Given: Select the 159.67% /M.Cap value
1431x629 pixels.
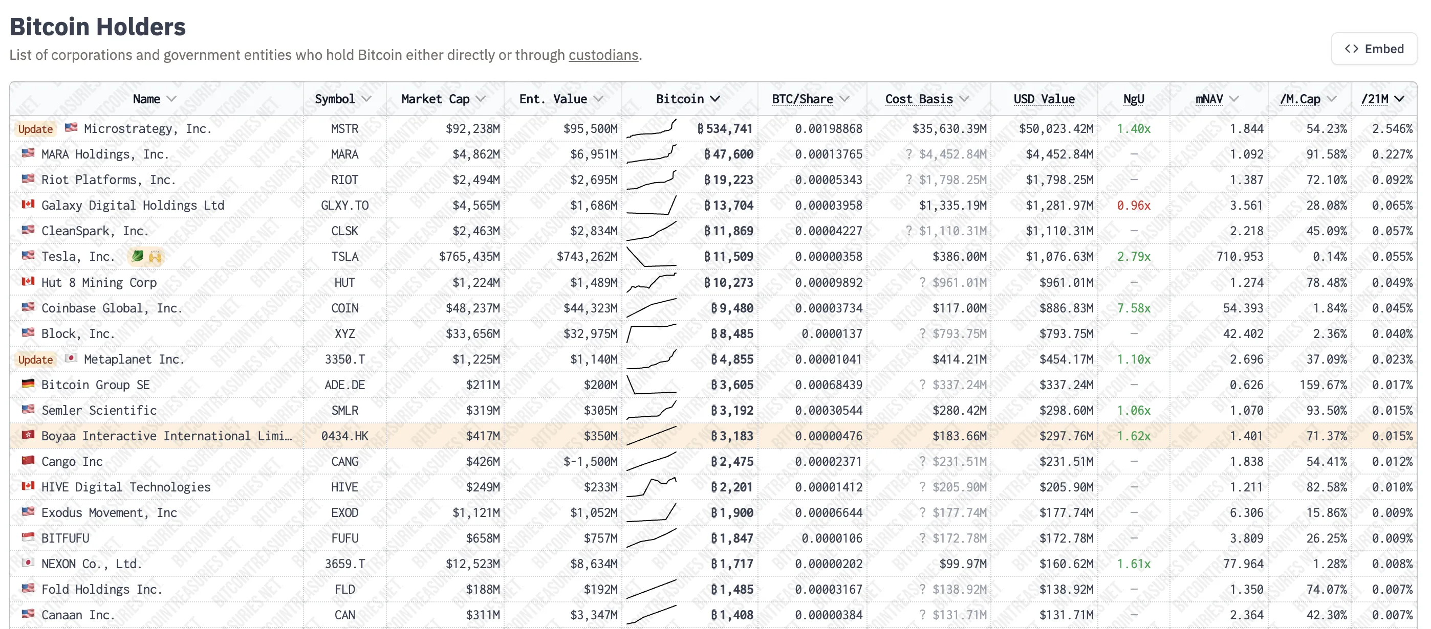Looking at the screenshot, I should [x=1323, y=385].
